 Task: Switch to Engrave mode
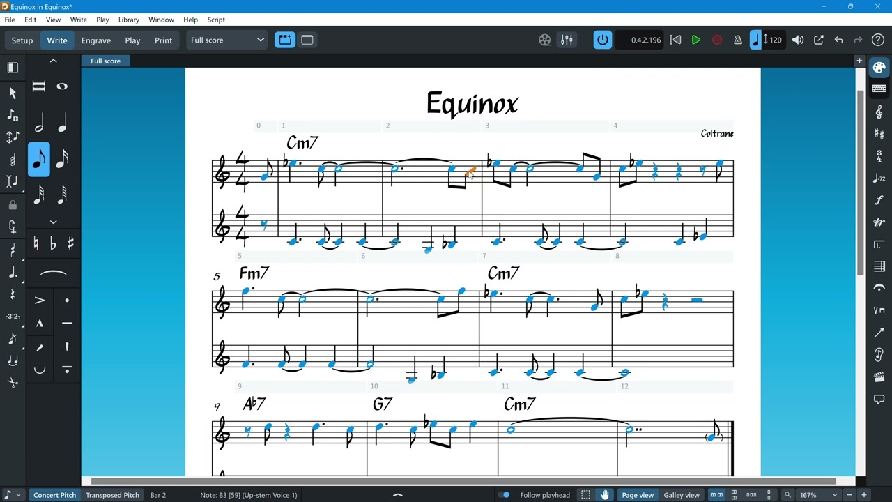(x=96, y=40)
